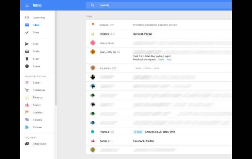The height and width of the screenshot is (159, 252).
Task: Open the hamburger main menu
Action: (x=27, y=5)
